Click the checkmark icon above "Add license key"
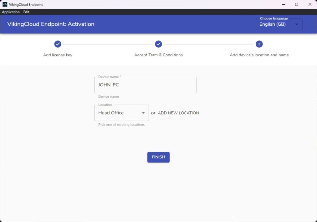Screen dimensions: 317x222 coord(58,44)
